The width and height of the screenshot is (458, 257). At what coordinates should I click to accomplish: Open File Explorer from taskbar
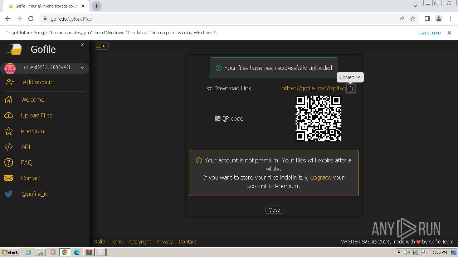[40, 252]
